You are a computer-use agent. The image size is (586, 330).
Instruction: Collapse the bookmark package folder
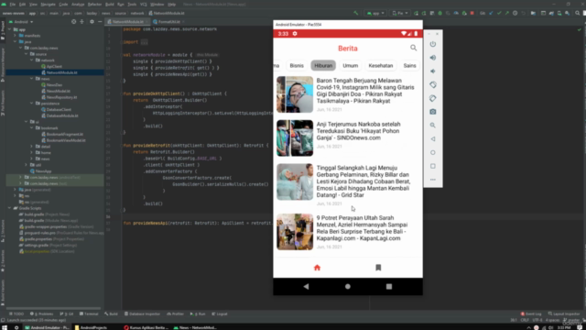point(32,128)
